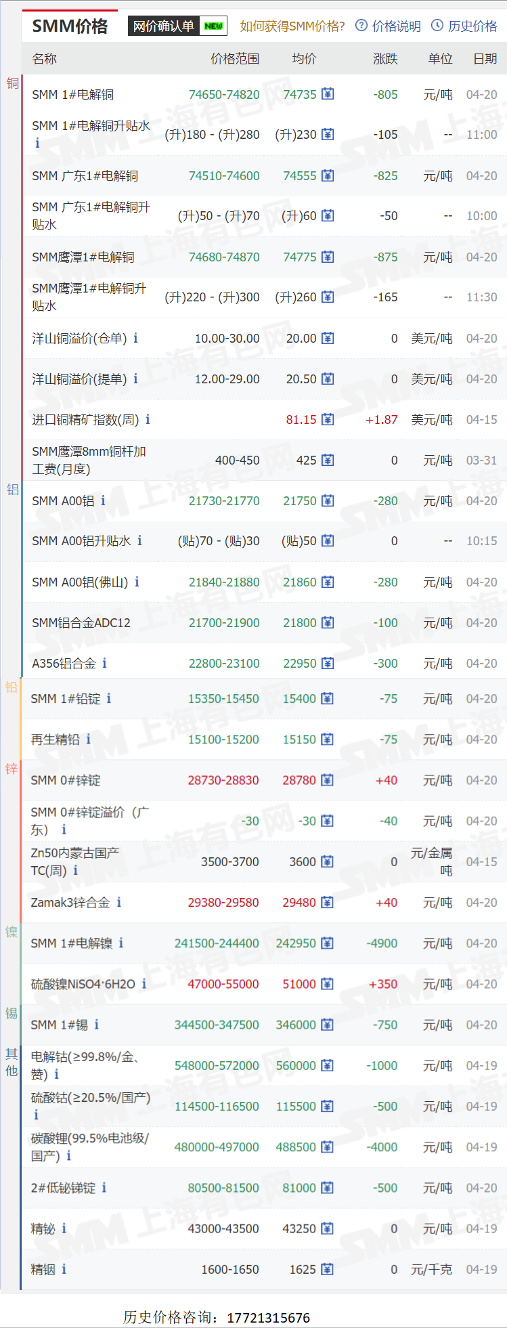Click the price icon beside 进口铜精矿指数 81.15
The width and height of the screenshot is (507, 1328).
click(328, 419)
